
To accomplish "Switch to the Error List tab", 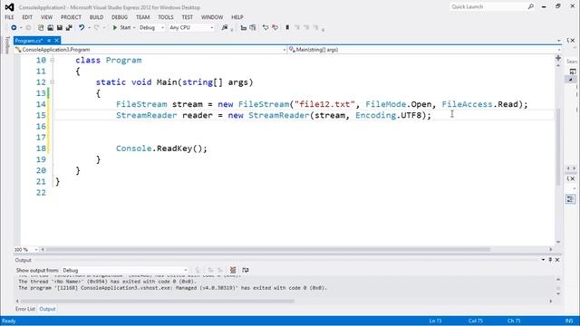I will pyautogui.click(x=25, y=309).
